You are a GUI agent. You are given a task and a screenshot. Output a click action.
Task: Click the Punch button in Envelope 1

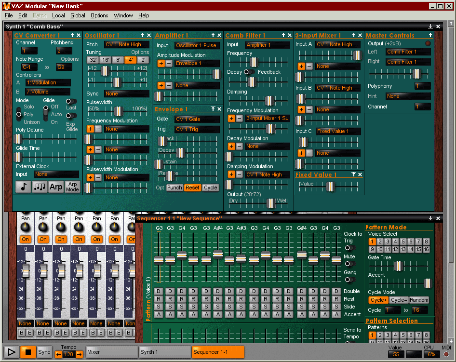(174, 188)
